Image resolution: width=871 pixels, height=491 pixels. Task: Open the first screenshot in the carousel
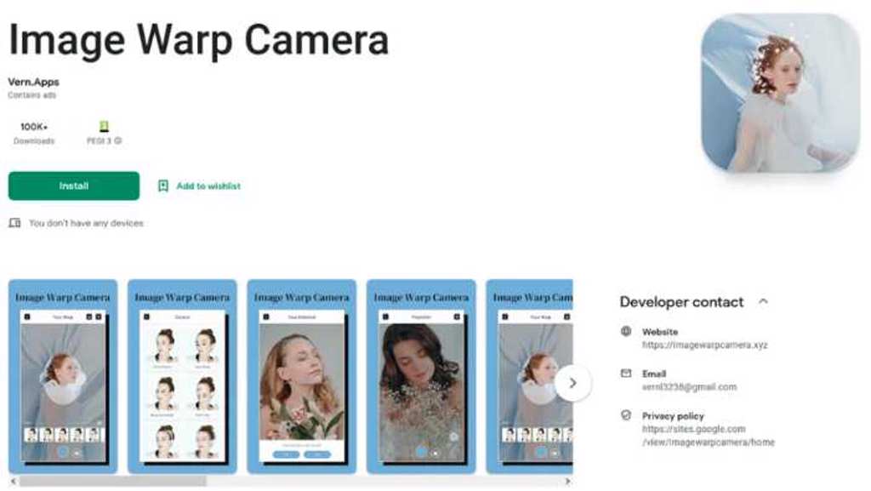pyautogui.click(x=63, y=377)
